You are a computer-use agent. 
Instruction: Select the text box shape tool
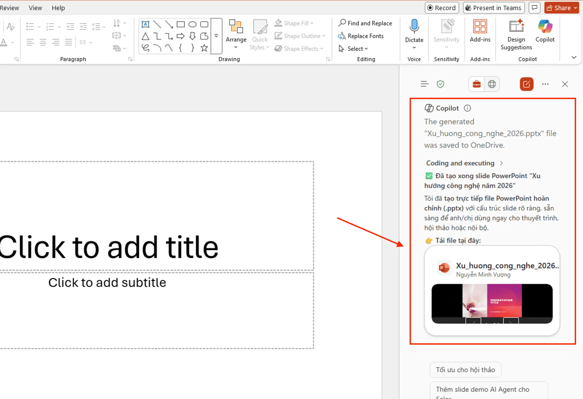point(145,24)
